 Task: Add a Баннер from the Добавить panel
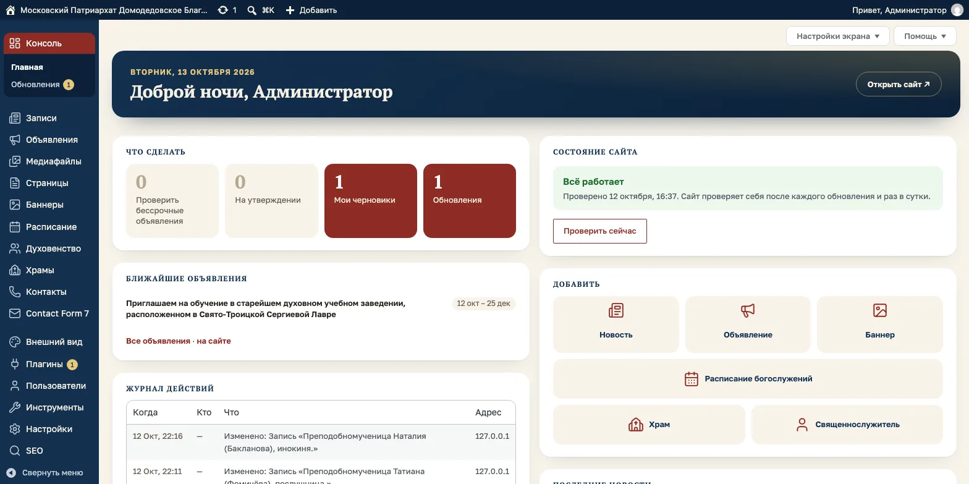click(x=880, y=325)
